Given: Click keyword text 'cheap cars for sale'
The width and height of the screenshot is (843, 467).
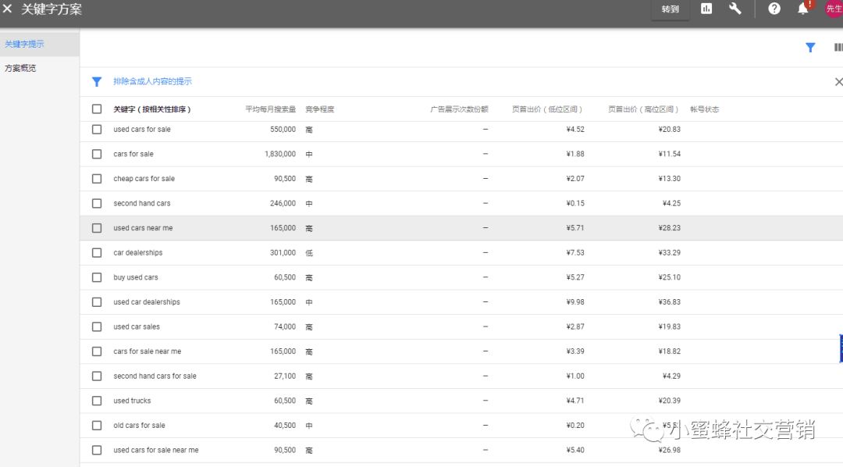Looking at the screenshot, I should [x=144, y=179].
